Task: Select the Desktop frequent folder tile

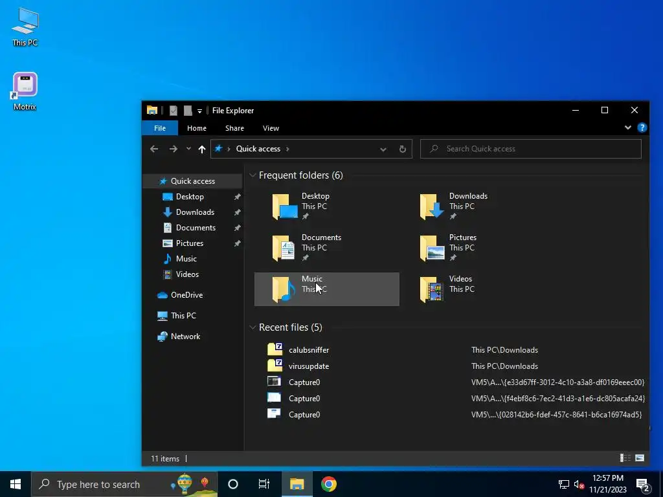Action: coord(326,206)
